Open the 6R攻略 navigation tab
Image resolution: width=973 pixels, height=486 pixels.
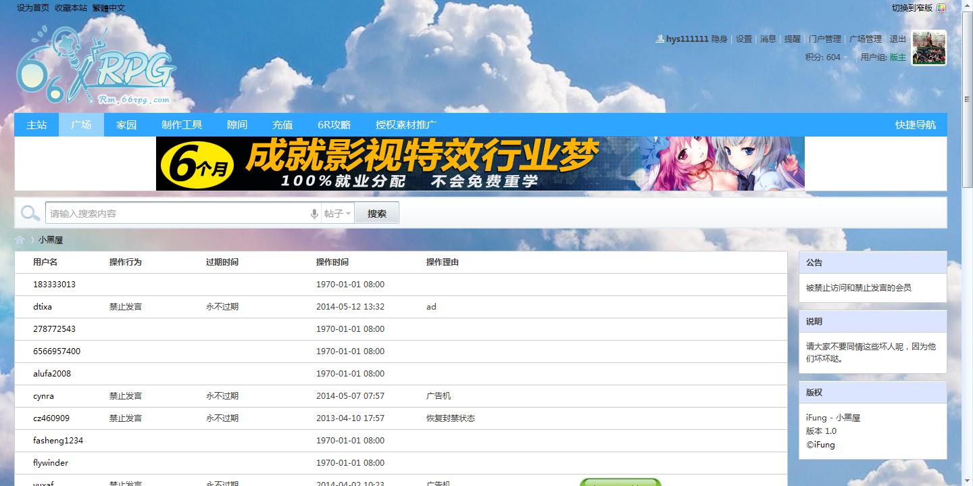point(334,125)
